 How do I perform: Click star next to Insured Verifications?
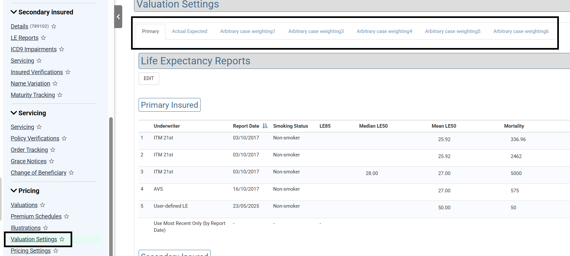tap(68, 72)
